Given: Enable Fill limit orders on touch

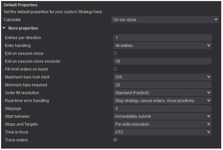Looking at the screenshot, I should point(115,69).
